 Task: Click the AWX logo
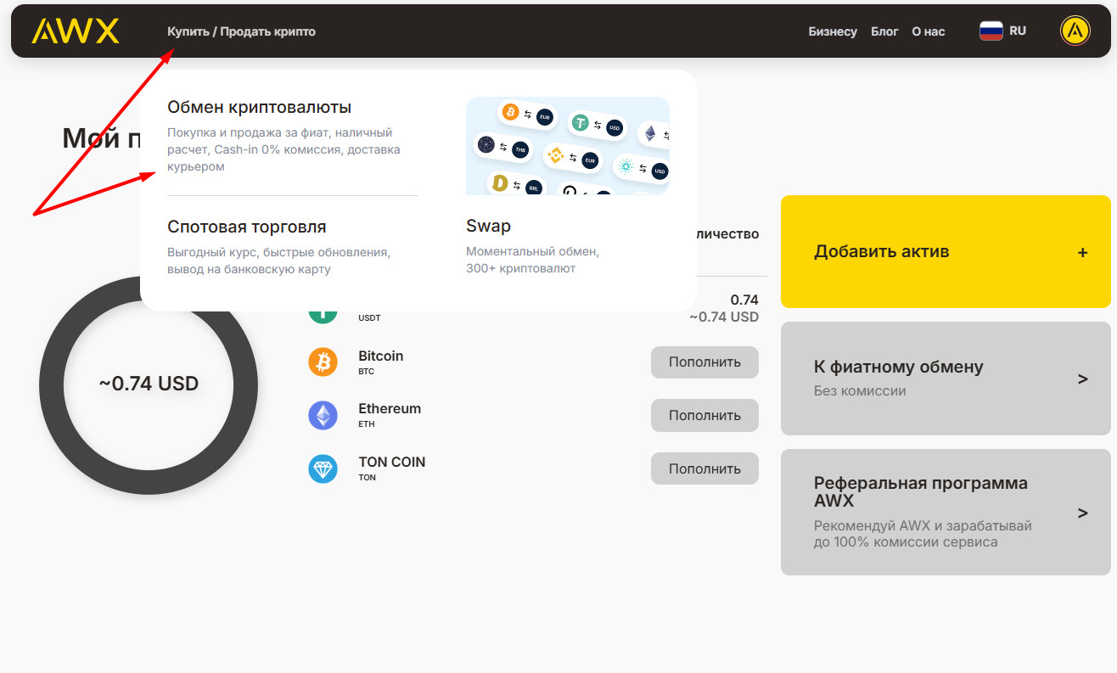[x=76, y=31]
